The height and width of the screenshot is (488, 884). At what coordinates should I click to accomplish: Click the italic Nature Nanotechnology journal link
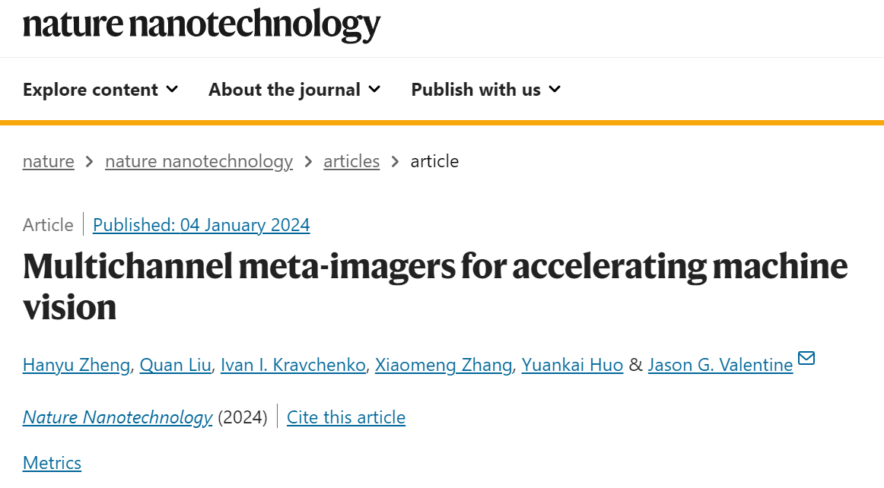pos(117,417)
